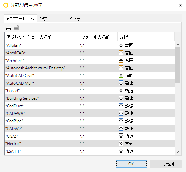Select the *CADEWA* application name cell
The height and width of the screenshot is (172, 186).
(42, 114)
